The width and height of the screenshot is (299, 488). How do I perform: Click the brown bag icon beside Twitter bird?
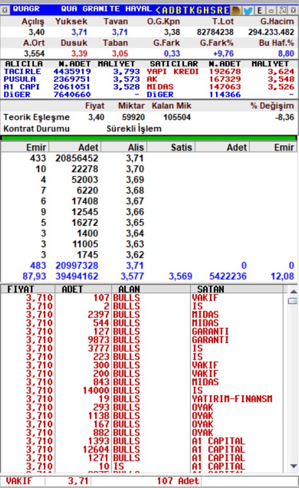coord(236,11)
